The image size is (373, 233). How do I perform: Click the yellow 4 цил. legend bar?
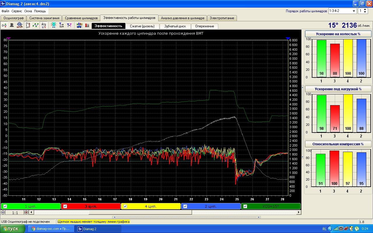pyautogui.click(x=151, y=206)
